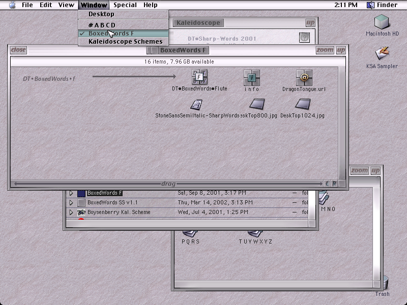The width and height of the screenshot is (407, 305).
Task: Click the up button of Kaleidoscope window
Action: pos(310,23)
